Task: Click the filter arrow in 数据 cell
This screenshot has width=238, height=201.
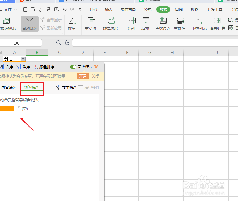Action: 23,59
